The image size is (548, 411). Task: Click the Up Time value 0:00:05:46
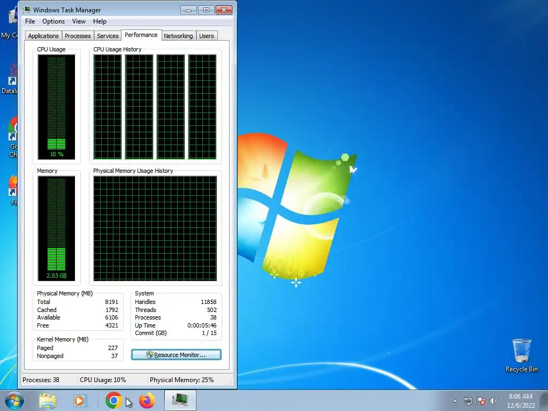pyautogui.click(x=202, y=326)
